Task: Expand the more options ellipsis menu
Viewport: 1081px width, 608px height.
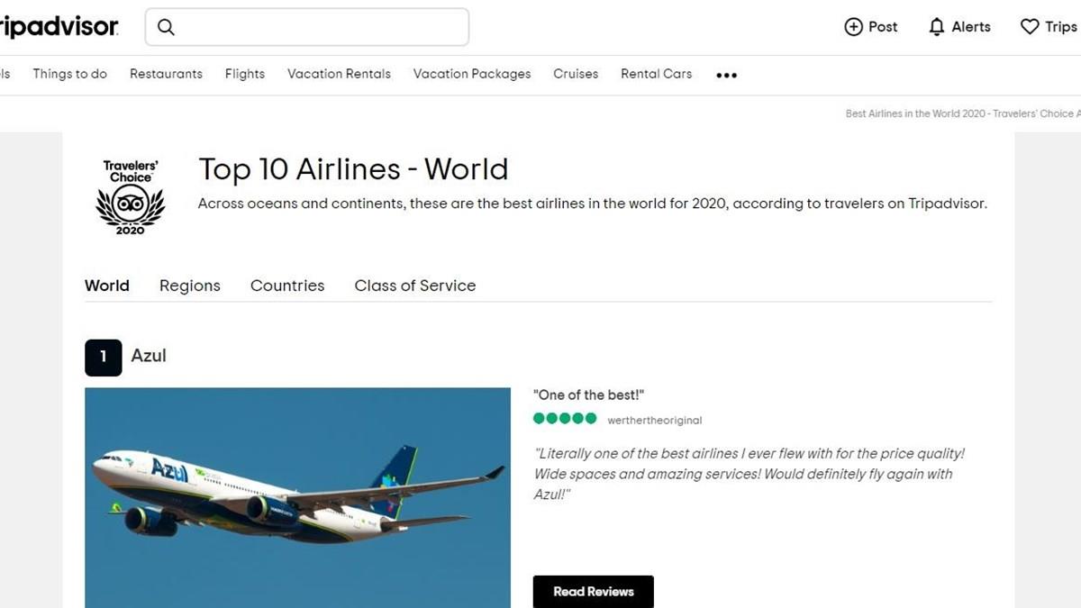Action: click(x=726, y=76)
